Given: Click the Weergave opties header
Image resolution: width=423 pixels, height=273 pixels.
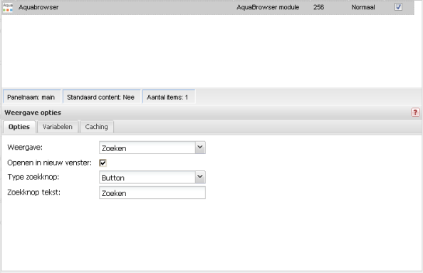Looking at the screenshot, I should pos(33,113).
